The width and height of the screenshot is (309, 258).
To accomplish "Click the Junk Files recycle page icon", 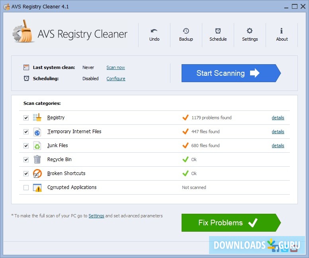I will pos(37,146).
